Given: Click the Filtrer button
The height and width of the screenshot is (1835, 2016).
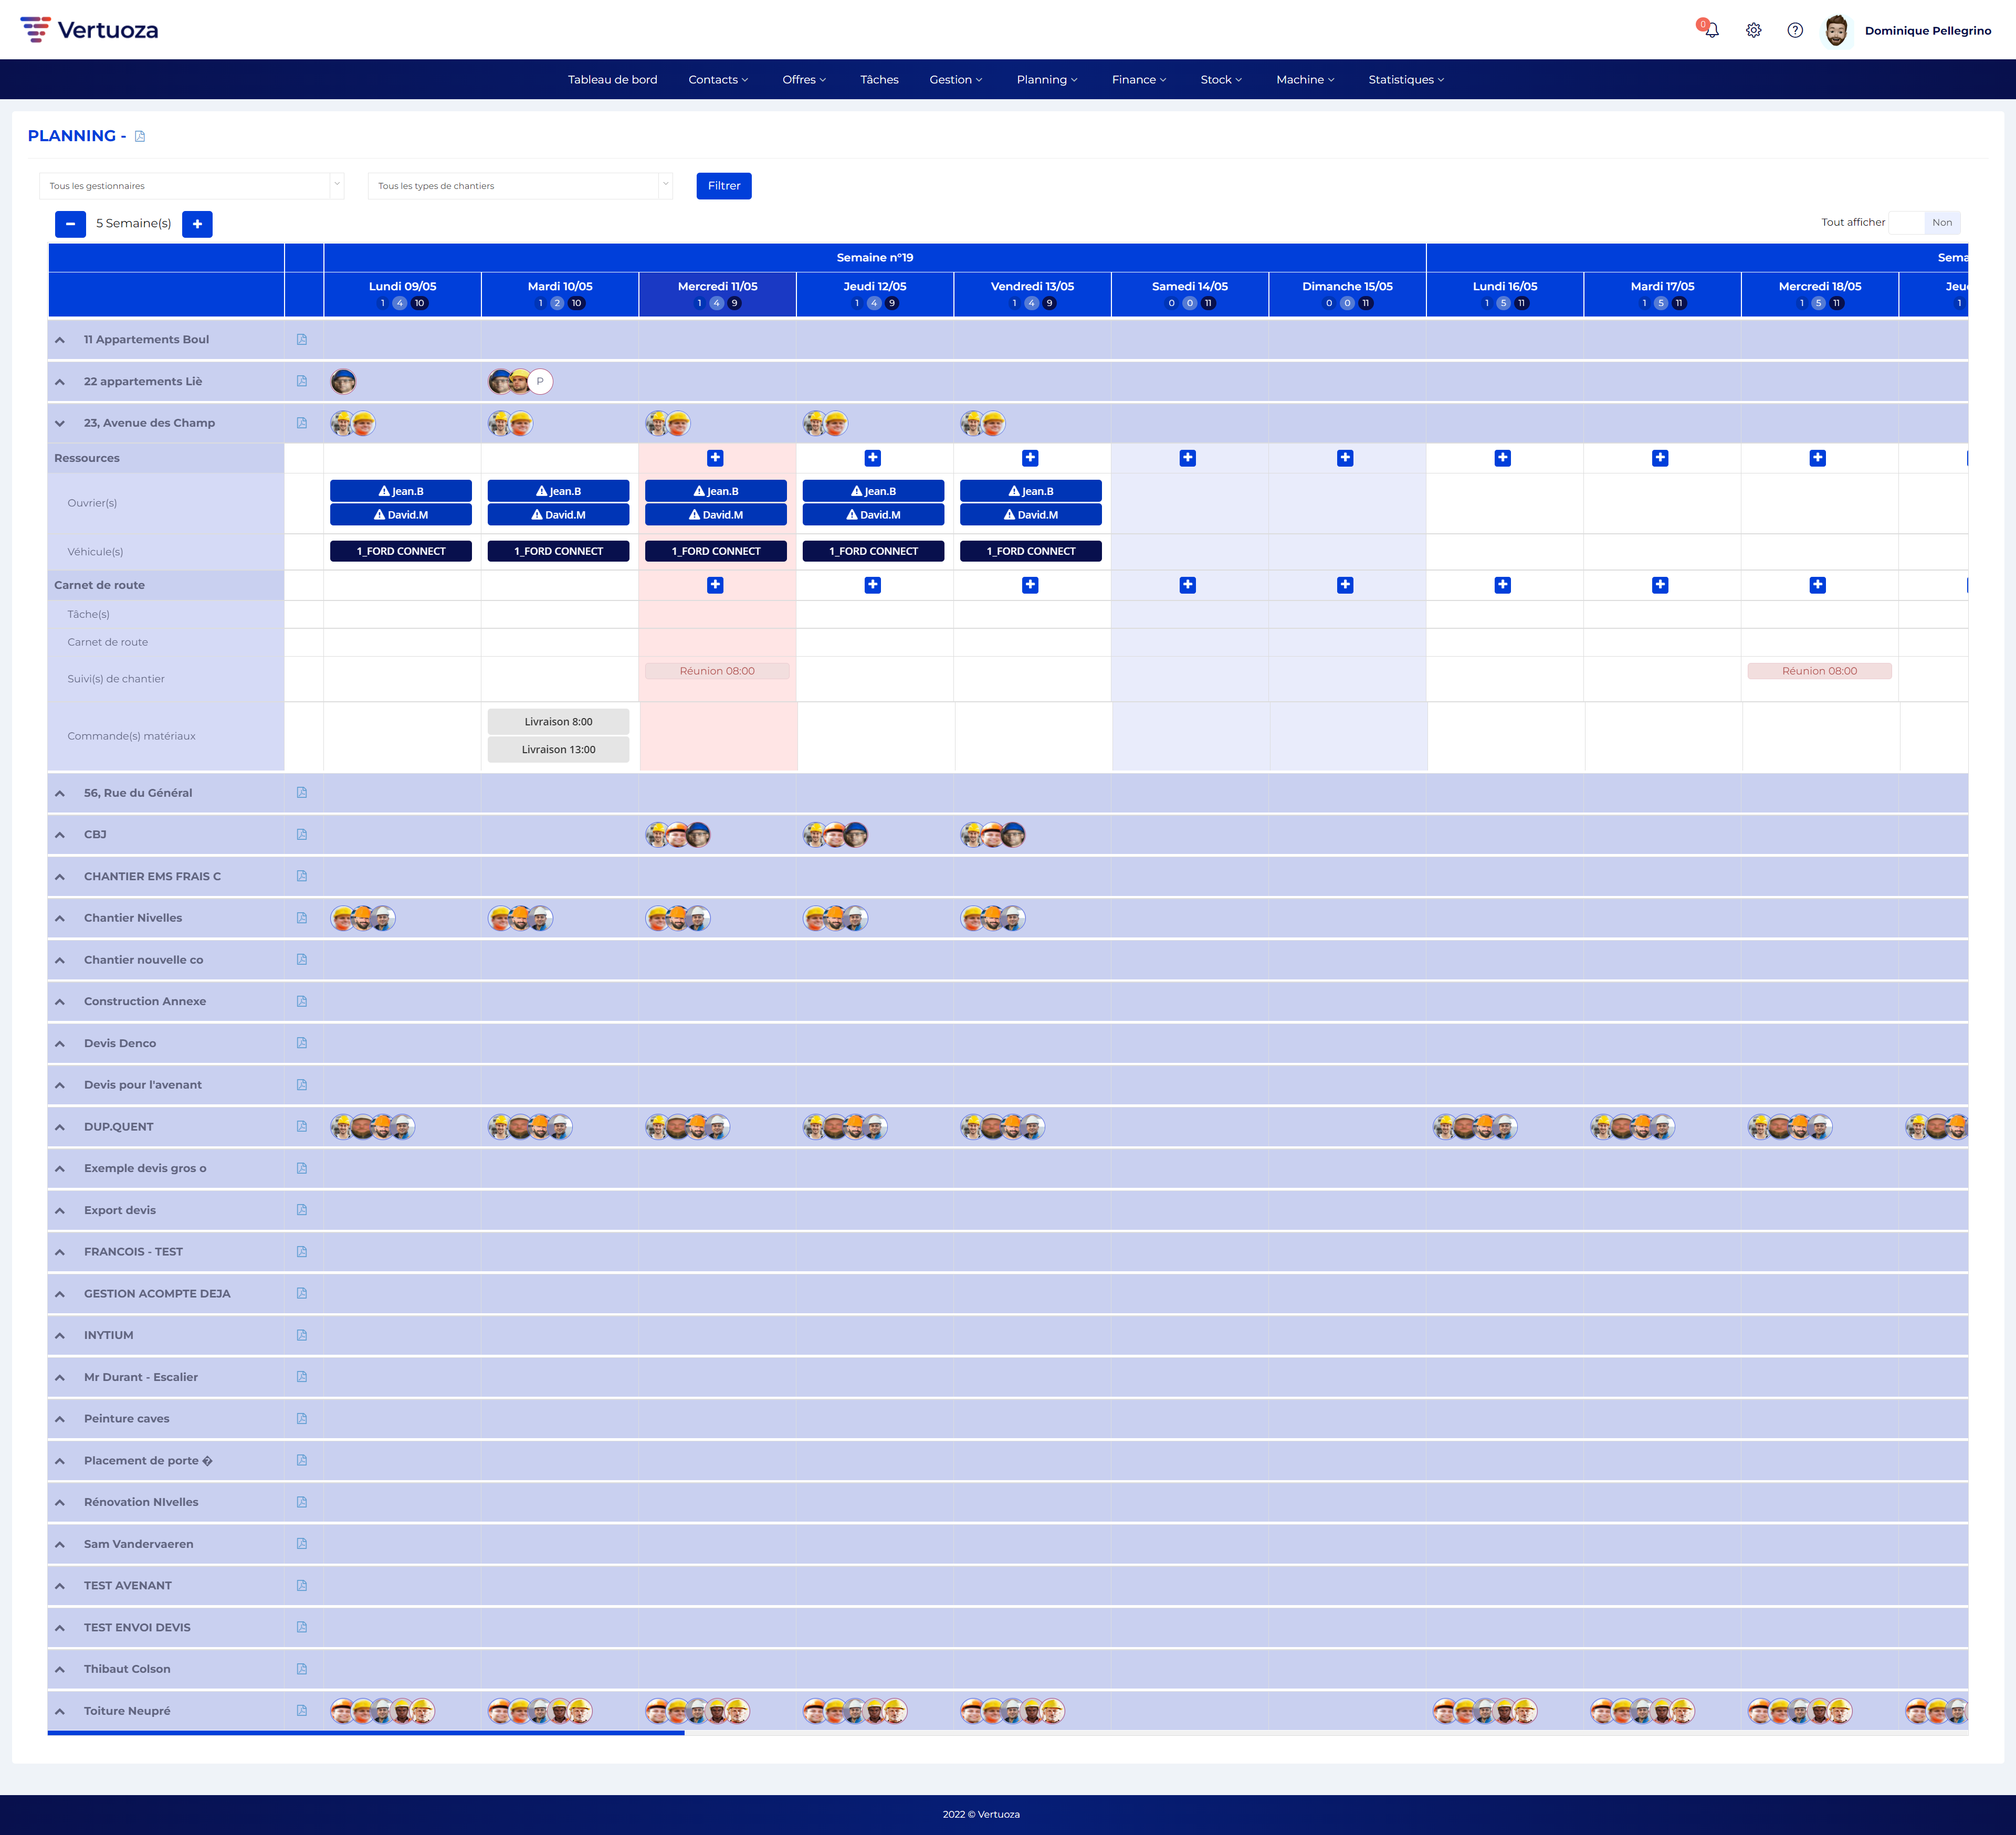Looking at the screenshot, I should pos(723,186).
